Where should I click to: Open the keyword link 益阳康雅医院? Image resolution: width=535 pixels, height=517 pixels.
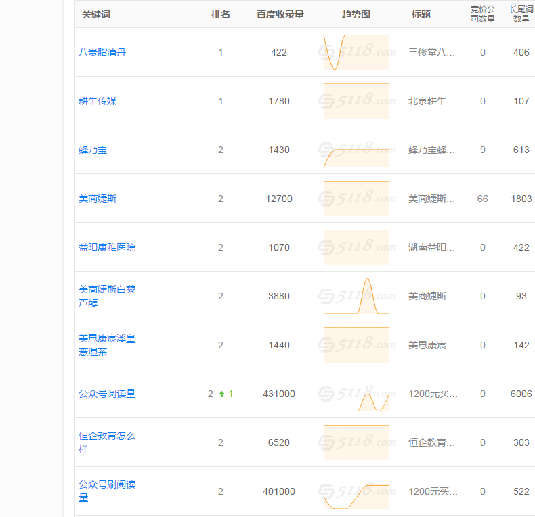(x=107, y=247)
